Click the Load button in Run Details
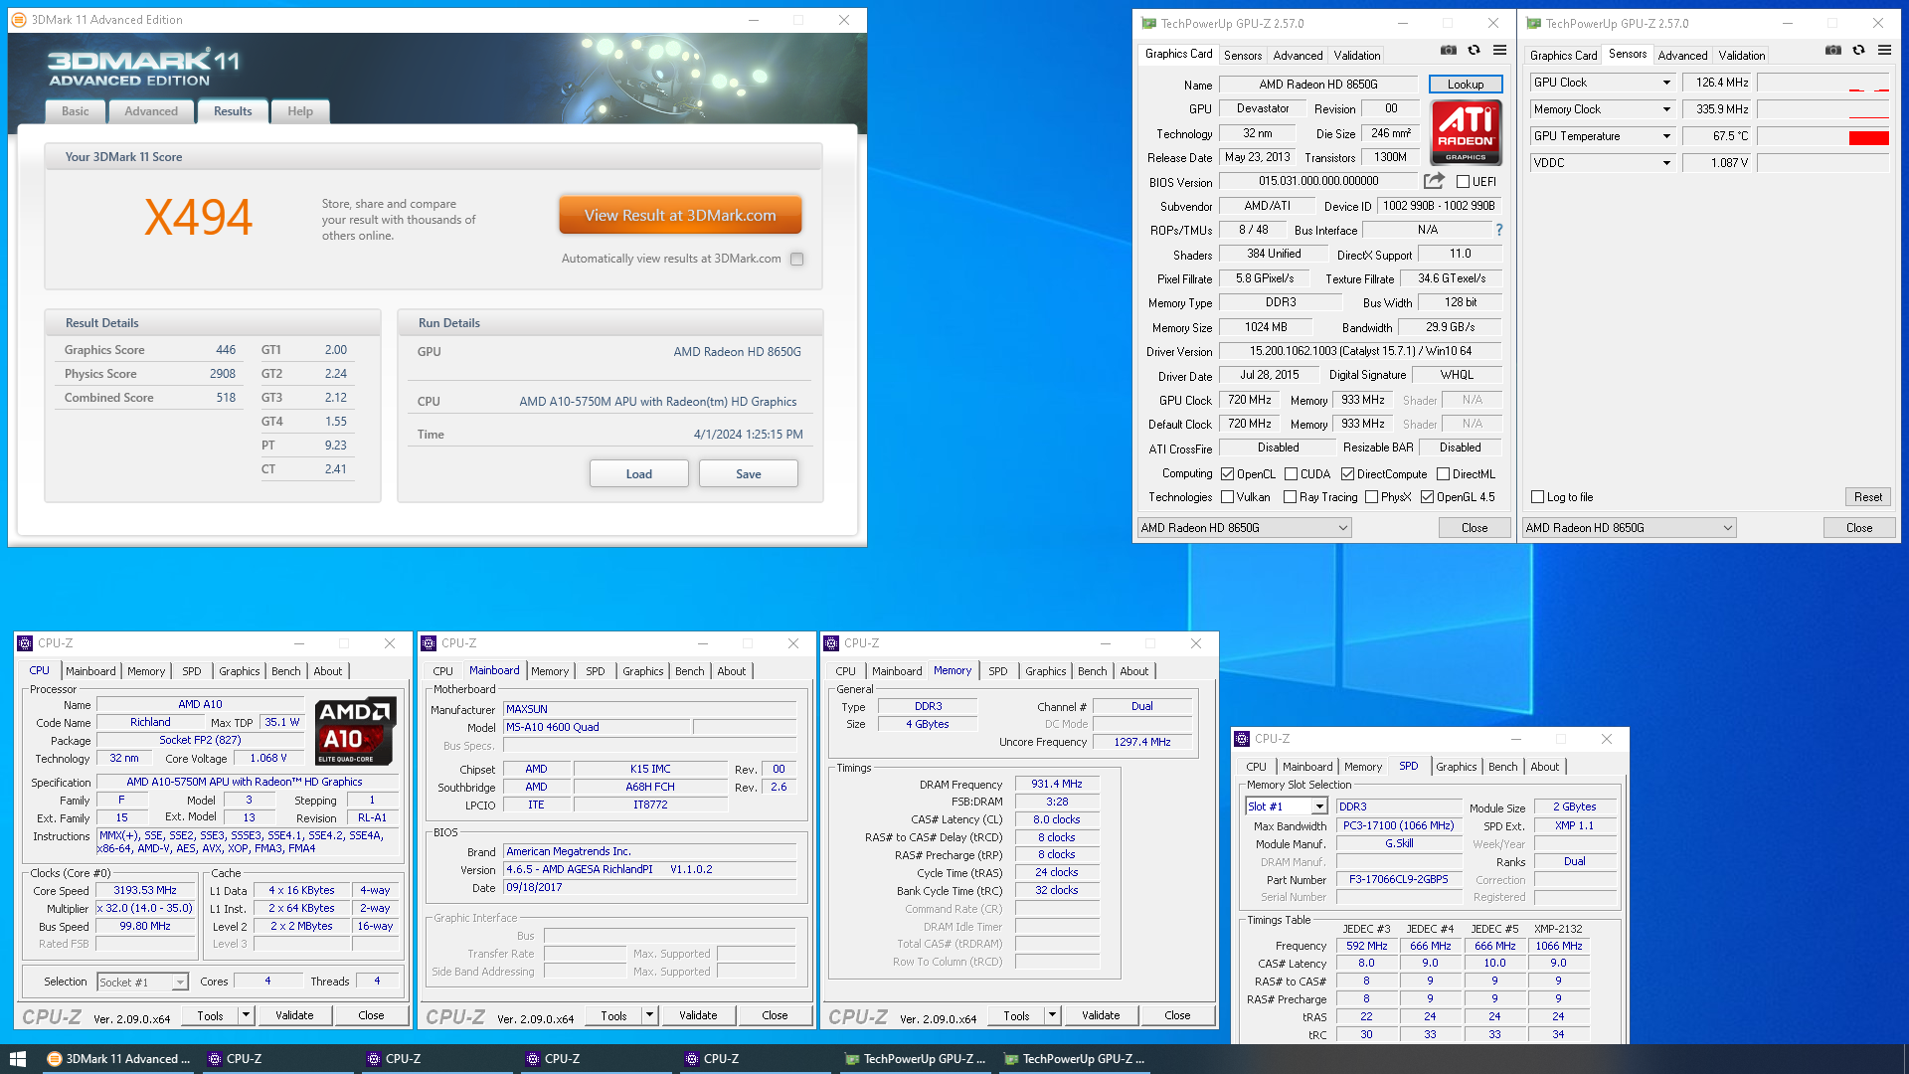Viewport: 1909px width, 1074px height. click(x=639, y=474)
